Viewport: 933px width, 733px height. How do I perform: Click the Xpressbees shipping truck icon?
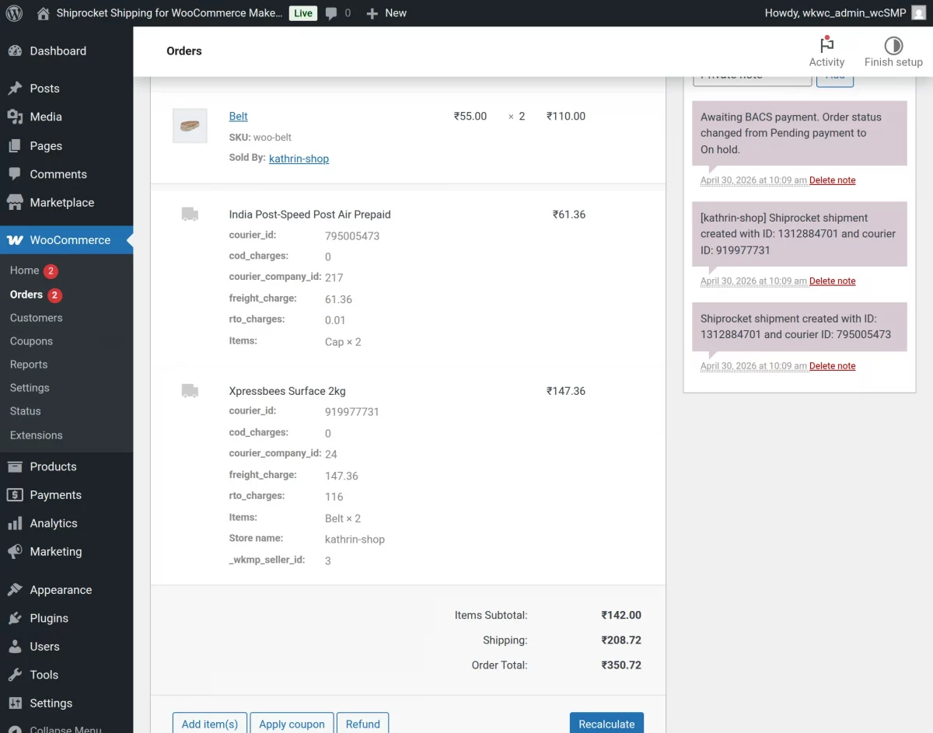click(190, 390)
